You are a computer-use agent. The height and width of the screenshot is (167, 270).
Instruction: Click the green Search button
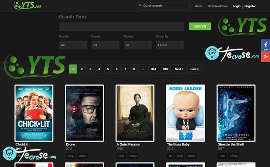pos(200,26)
